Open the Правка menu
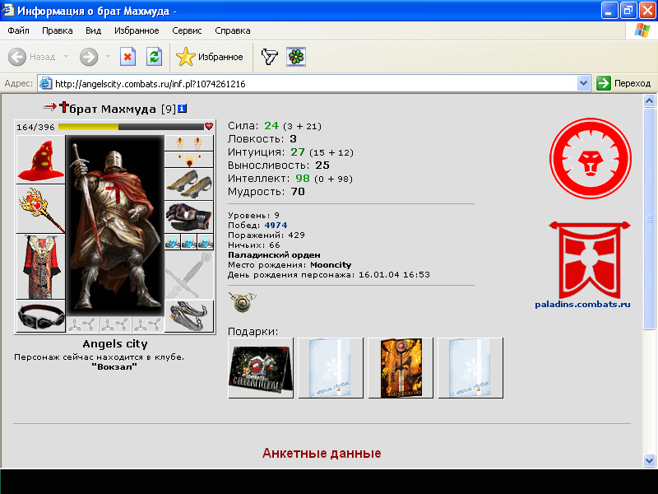Image resolution: width=658 pixels, height=494 pixels. click(58, 30)
